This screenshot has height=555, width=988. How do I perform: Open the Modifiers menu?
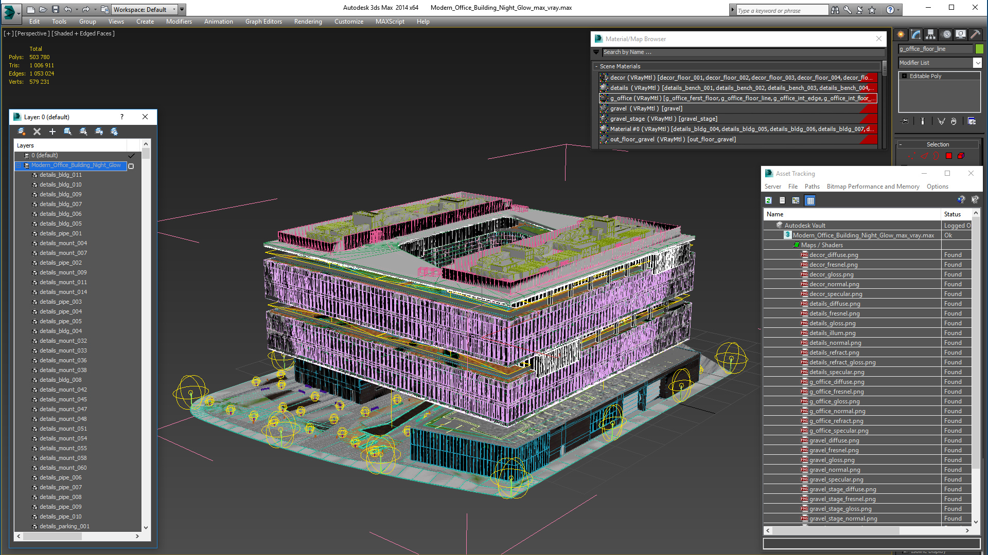179,22
